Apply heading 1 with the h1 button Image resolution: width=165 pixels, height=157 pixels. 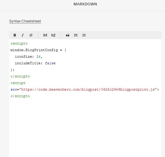[45, 35]
